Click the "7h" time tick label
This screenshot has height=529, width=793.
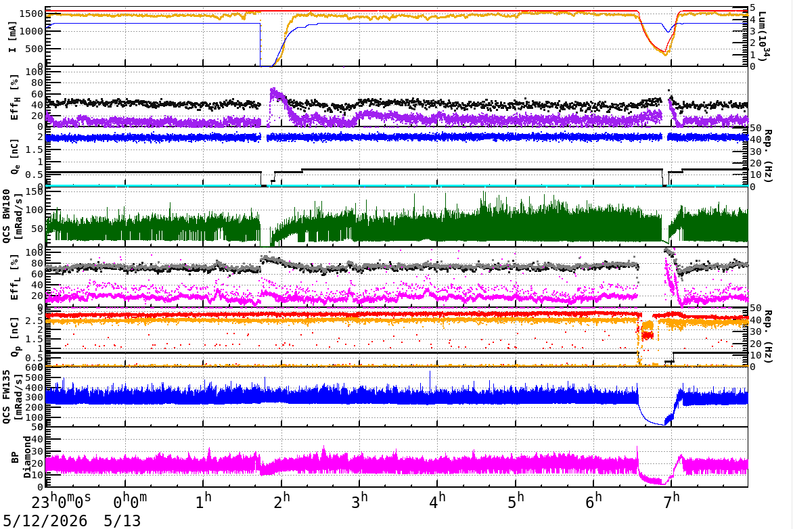[x=672, y=502]
